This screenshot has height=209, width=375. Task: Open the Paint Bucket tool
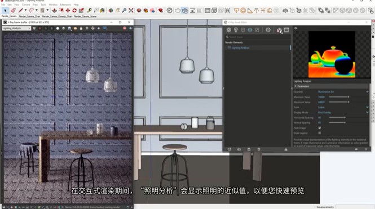pos(103,11)
